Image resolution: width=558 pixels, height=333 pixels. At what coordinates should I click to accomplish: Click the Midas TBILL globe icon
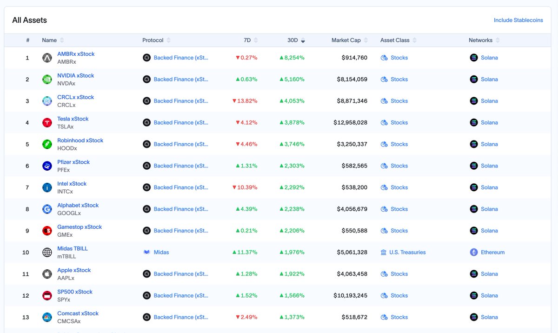[x=47, y=253]
